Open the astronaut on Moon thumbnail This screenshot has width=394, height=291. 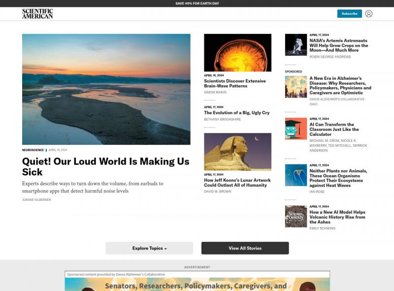click(x=296, y=45)
